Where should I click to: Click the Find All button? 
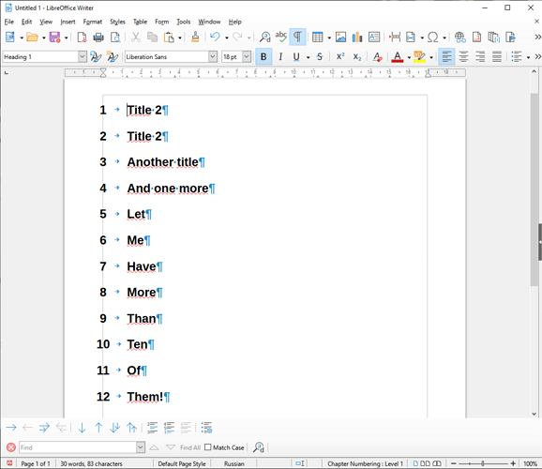[x=190, y=447]
